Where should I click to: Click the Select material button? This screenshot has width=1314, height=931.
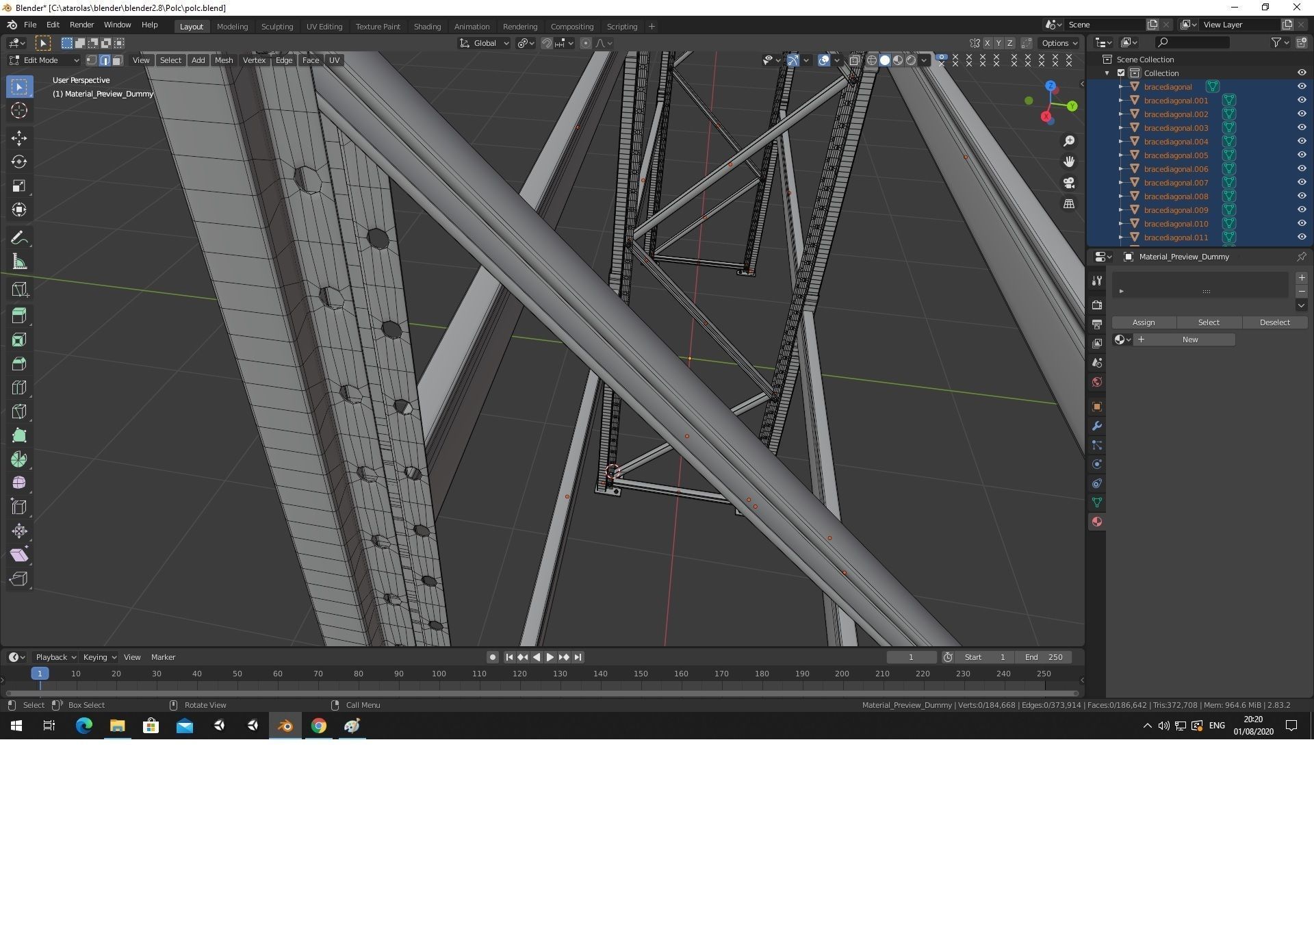click(x=1209, y=322)
